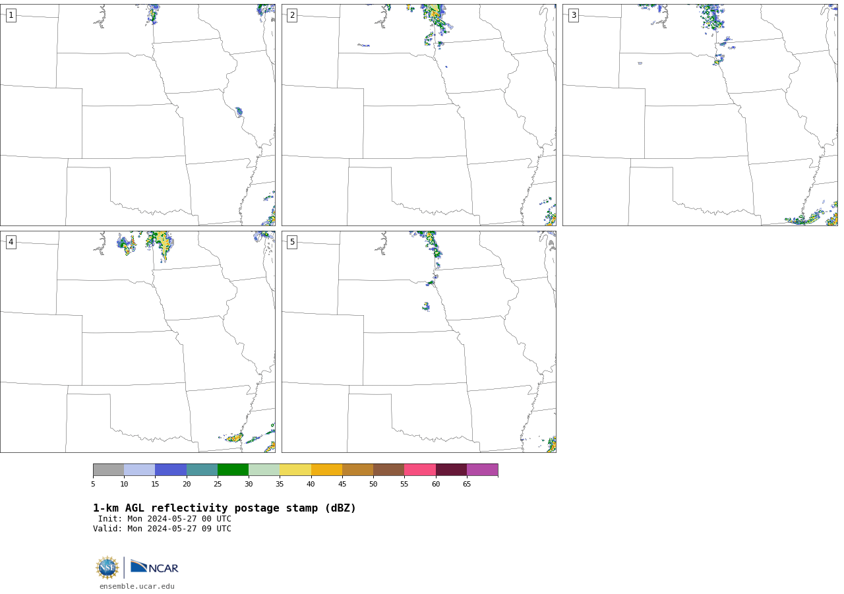This screenshot has height=594, width=844.
Task: Click the panel number 3 label
Action: click(x=574, y=15)
